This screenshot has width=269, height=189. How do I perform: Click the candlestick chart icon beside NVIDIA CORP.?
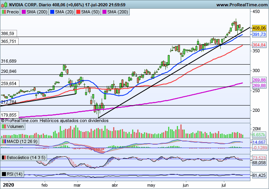pyautogui.click(x=4, y=5)
